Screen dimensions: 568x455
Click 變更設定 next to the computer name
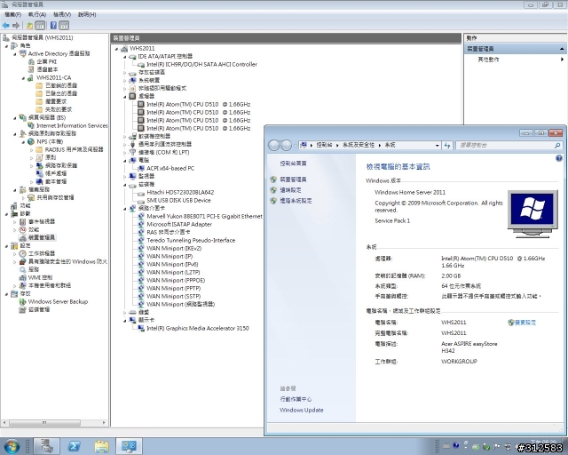pos(525,323)
